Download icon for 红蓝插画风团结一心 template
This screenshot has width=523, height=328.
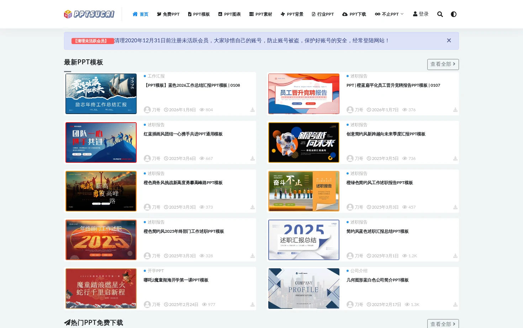253,158
